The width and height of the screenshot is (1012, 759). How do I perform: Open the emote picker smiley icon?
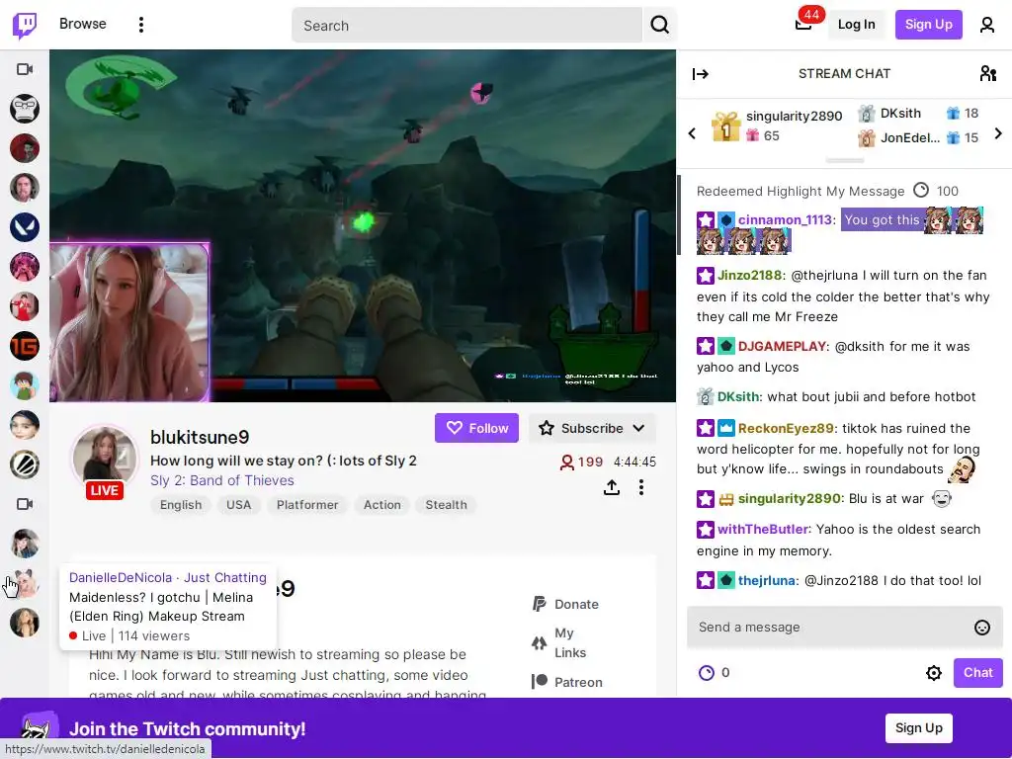(981, 628)
